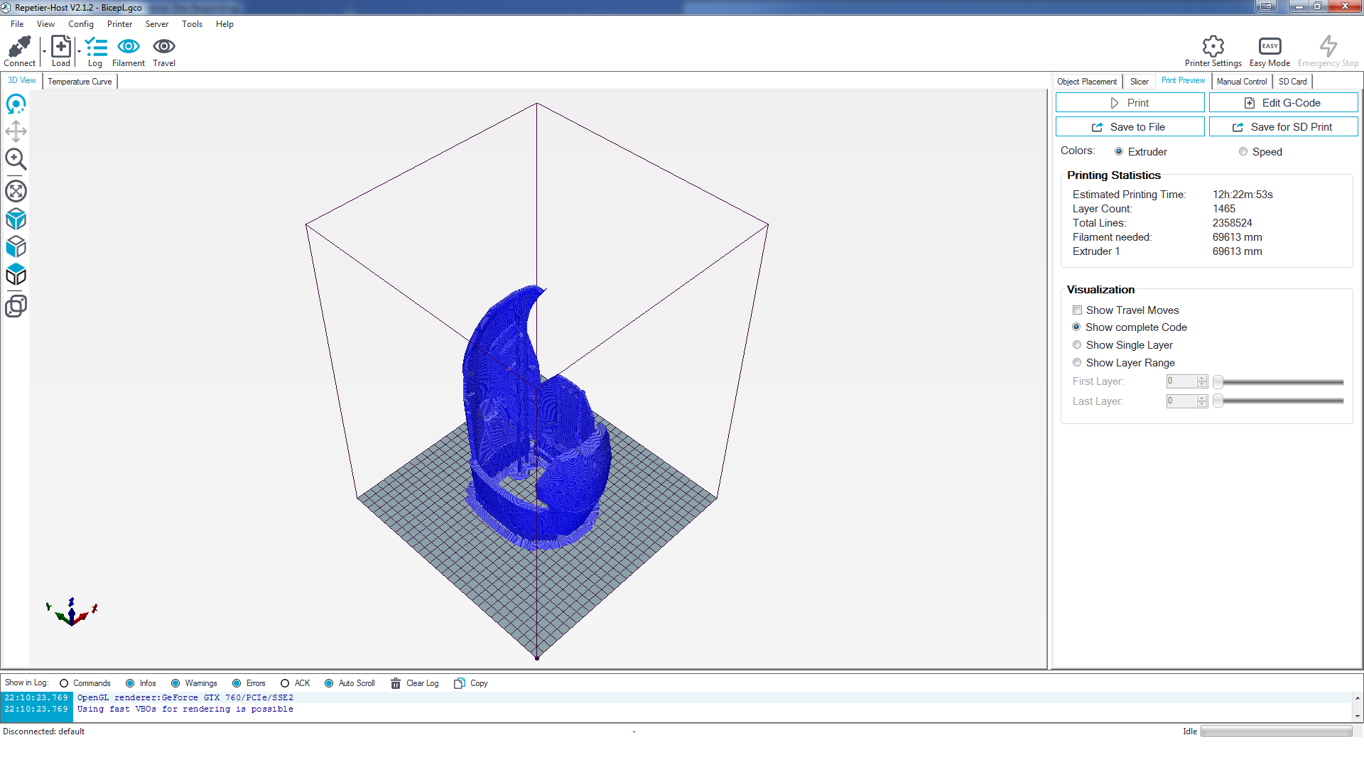Enable Show Travel Moves checkbox
Viewport: 1364px width, 767px height.
(1078, 310)
